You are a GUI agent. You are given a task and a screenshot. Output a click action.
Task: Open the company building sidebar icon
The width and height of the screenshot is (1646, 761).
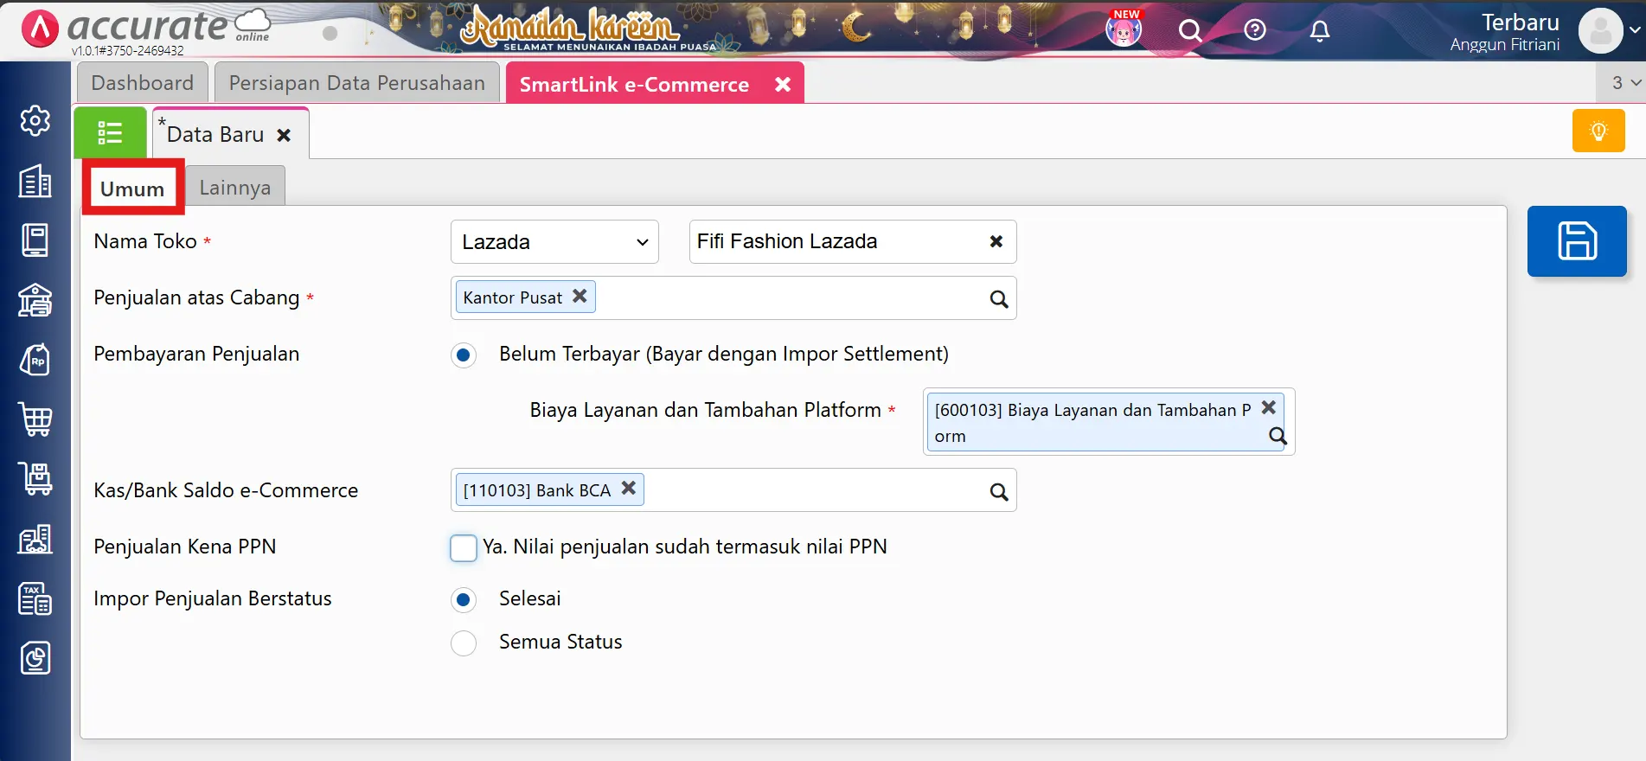pyautogui.click(x=35, y=181)
